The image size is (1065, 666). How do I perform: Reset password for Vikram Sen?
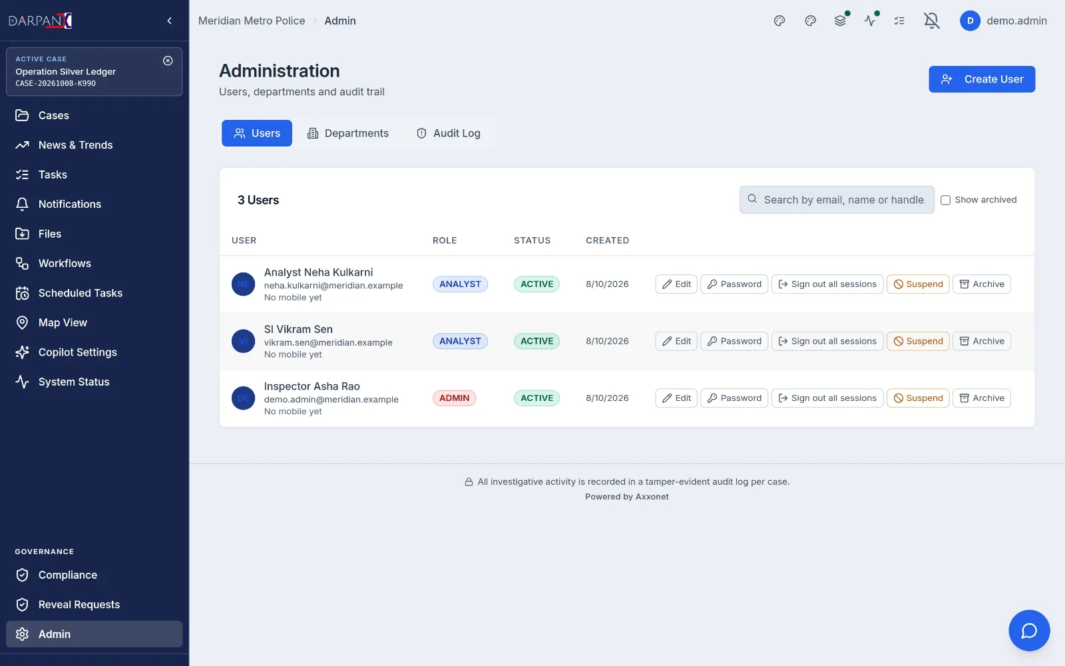[x=734, y=341]
